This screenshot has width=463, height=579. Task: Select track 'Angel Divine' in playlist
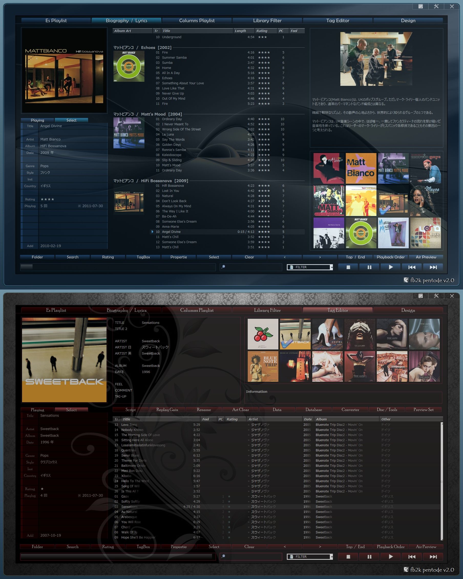227,232
